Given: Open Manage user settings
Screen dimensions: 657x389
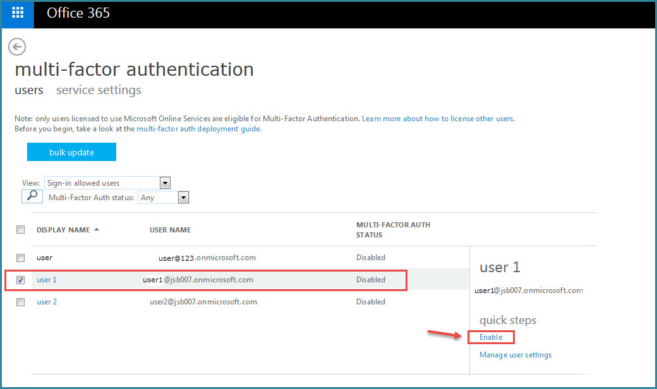Looking at the screenshot, I should [x=515, y=355].
